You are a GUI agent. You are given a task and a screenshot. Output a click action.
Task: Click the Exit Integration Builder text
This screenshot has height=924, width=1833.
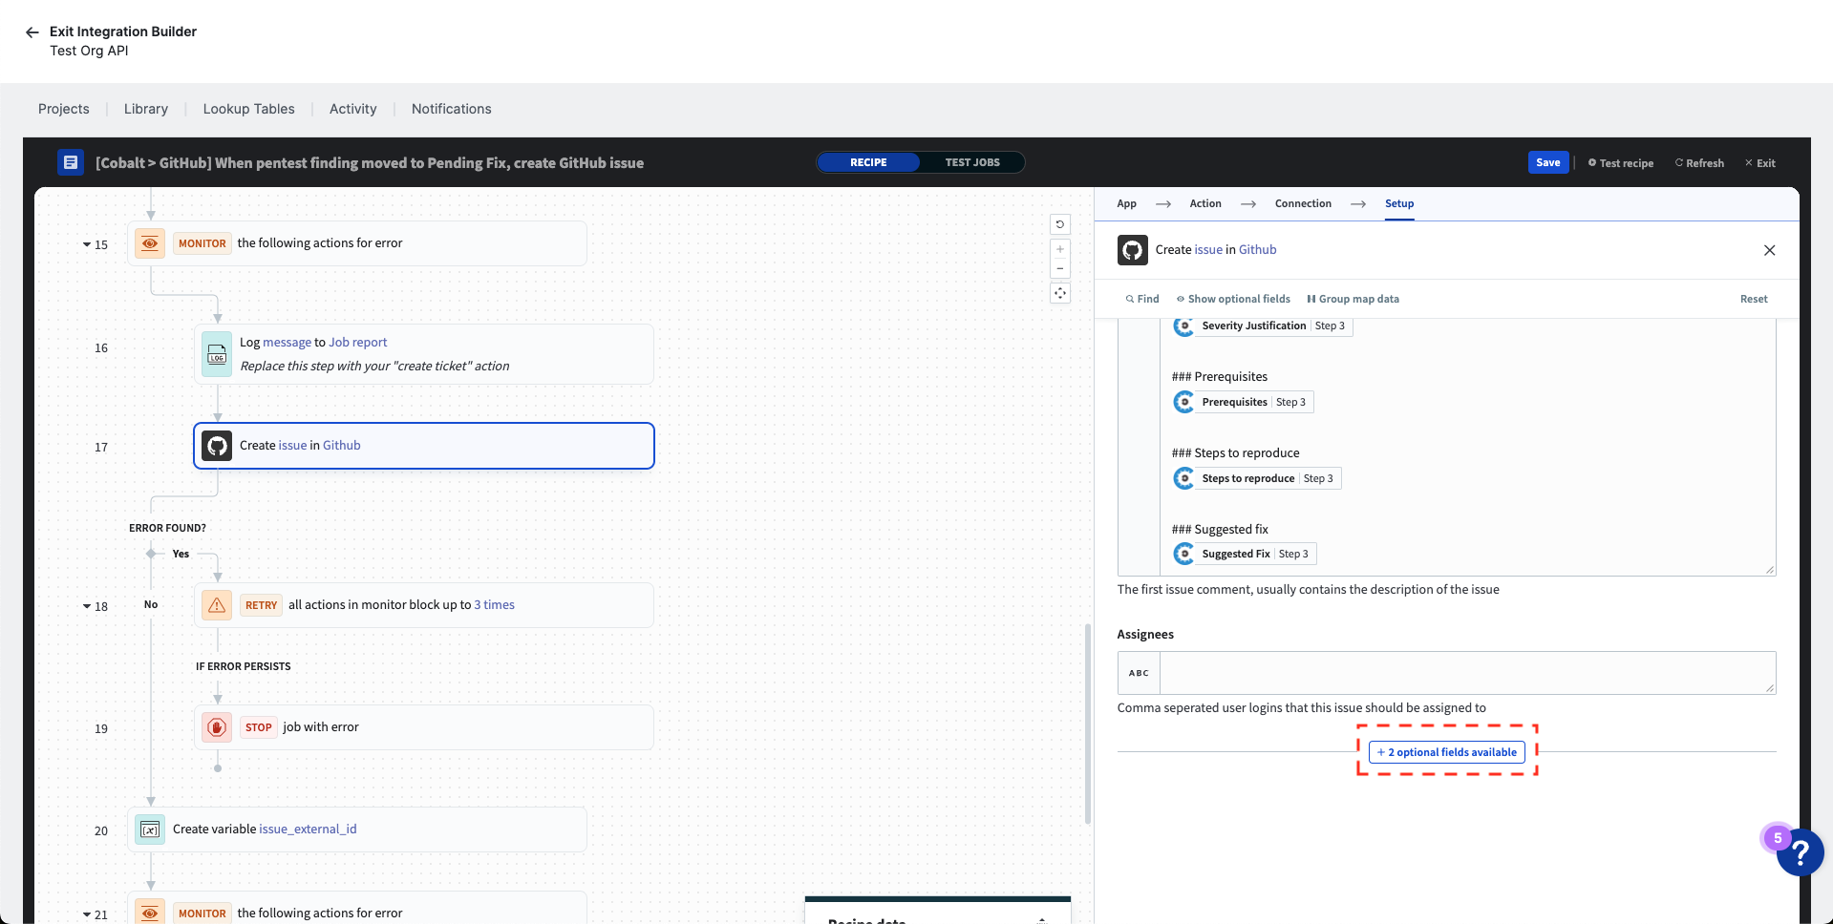tap(123, 31)
